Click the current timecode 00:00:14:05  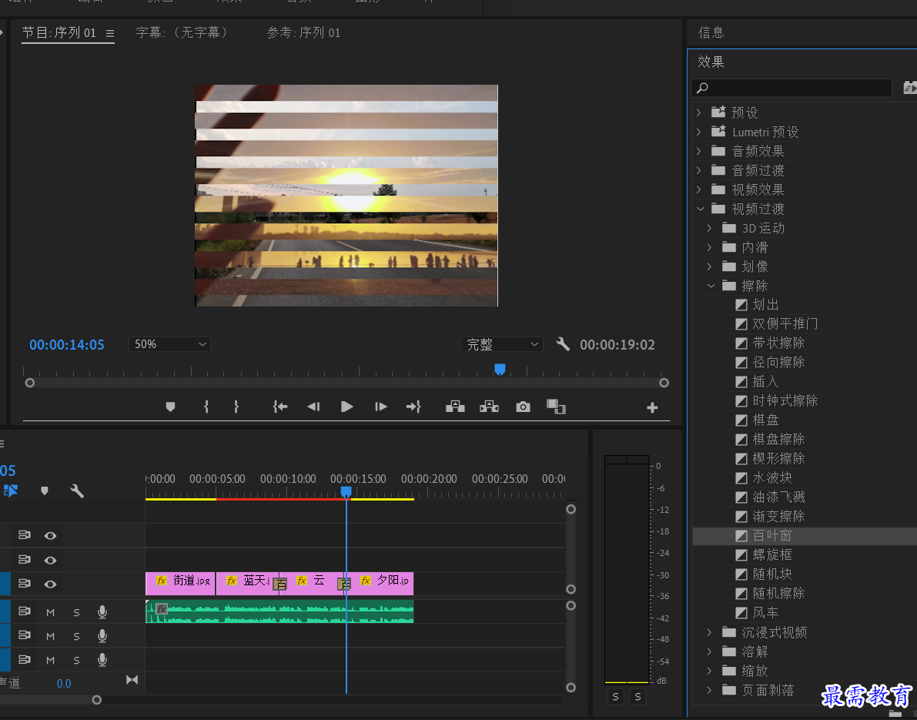pos(67,345)
